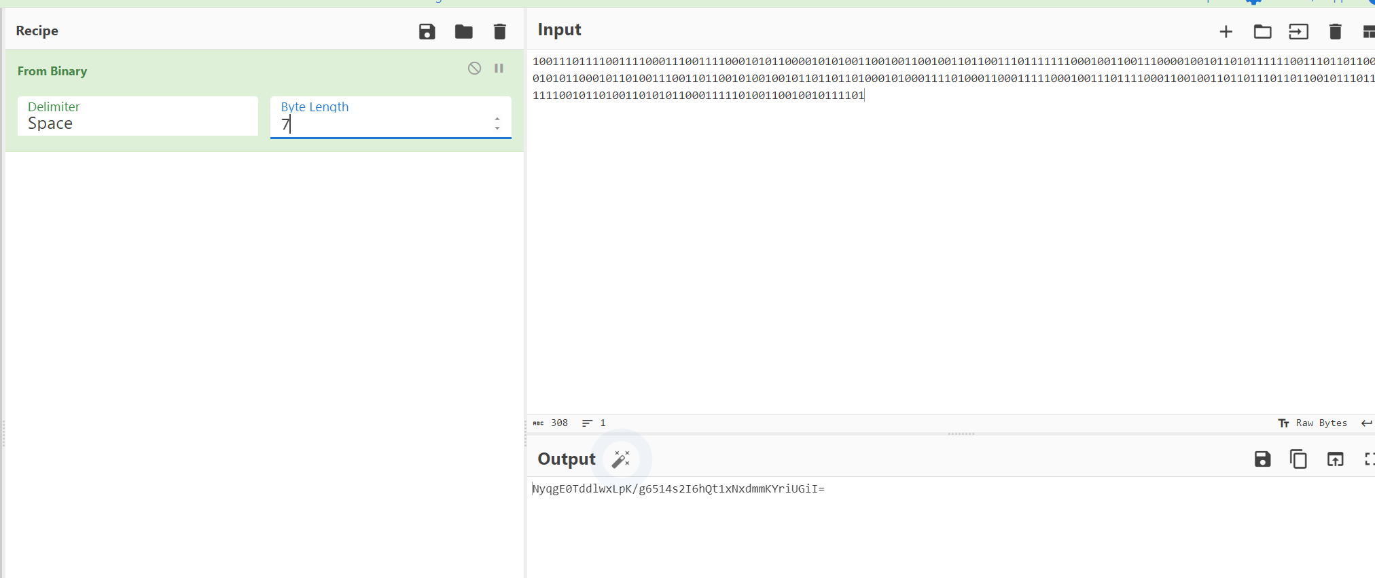
Task: Set breakpoint pause on From Binary
Action: (499, 68)
